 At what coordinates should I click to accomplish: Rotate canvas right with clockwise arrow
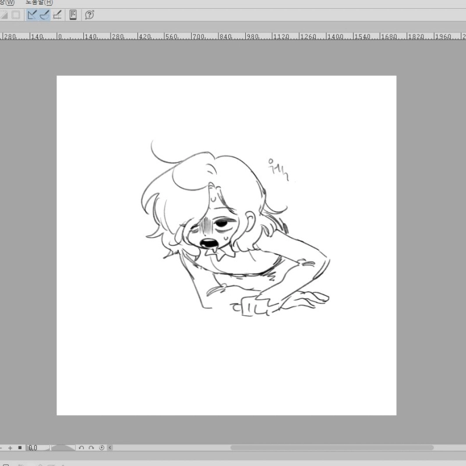[91, 448]
